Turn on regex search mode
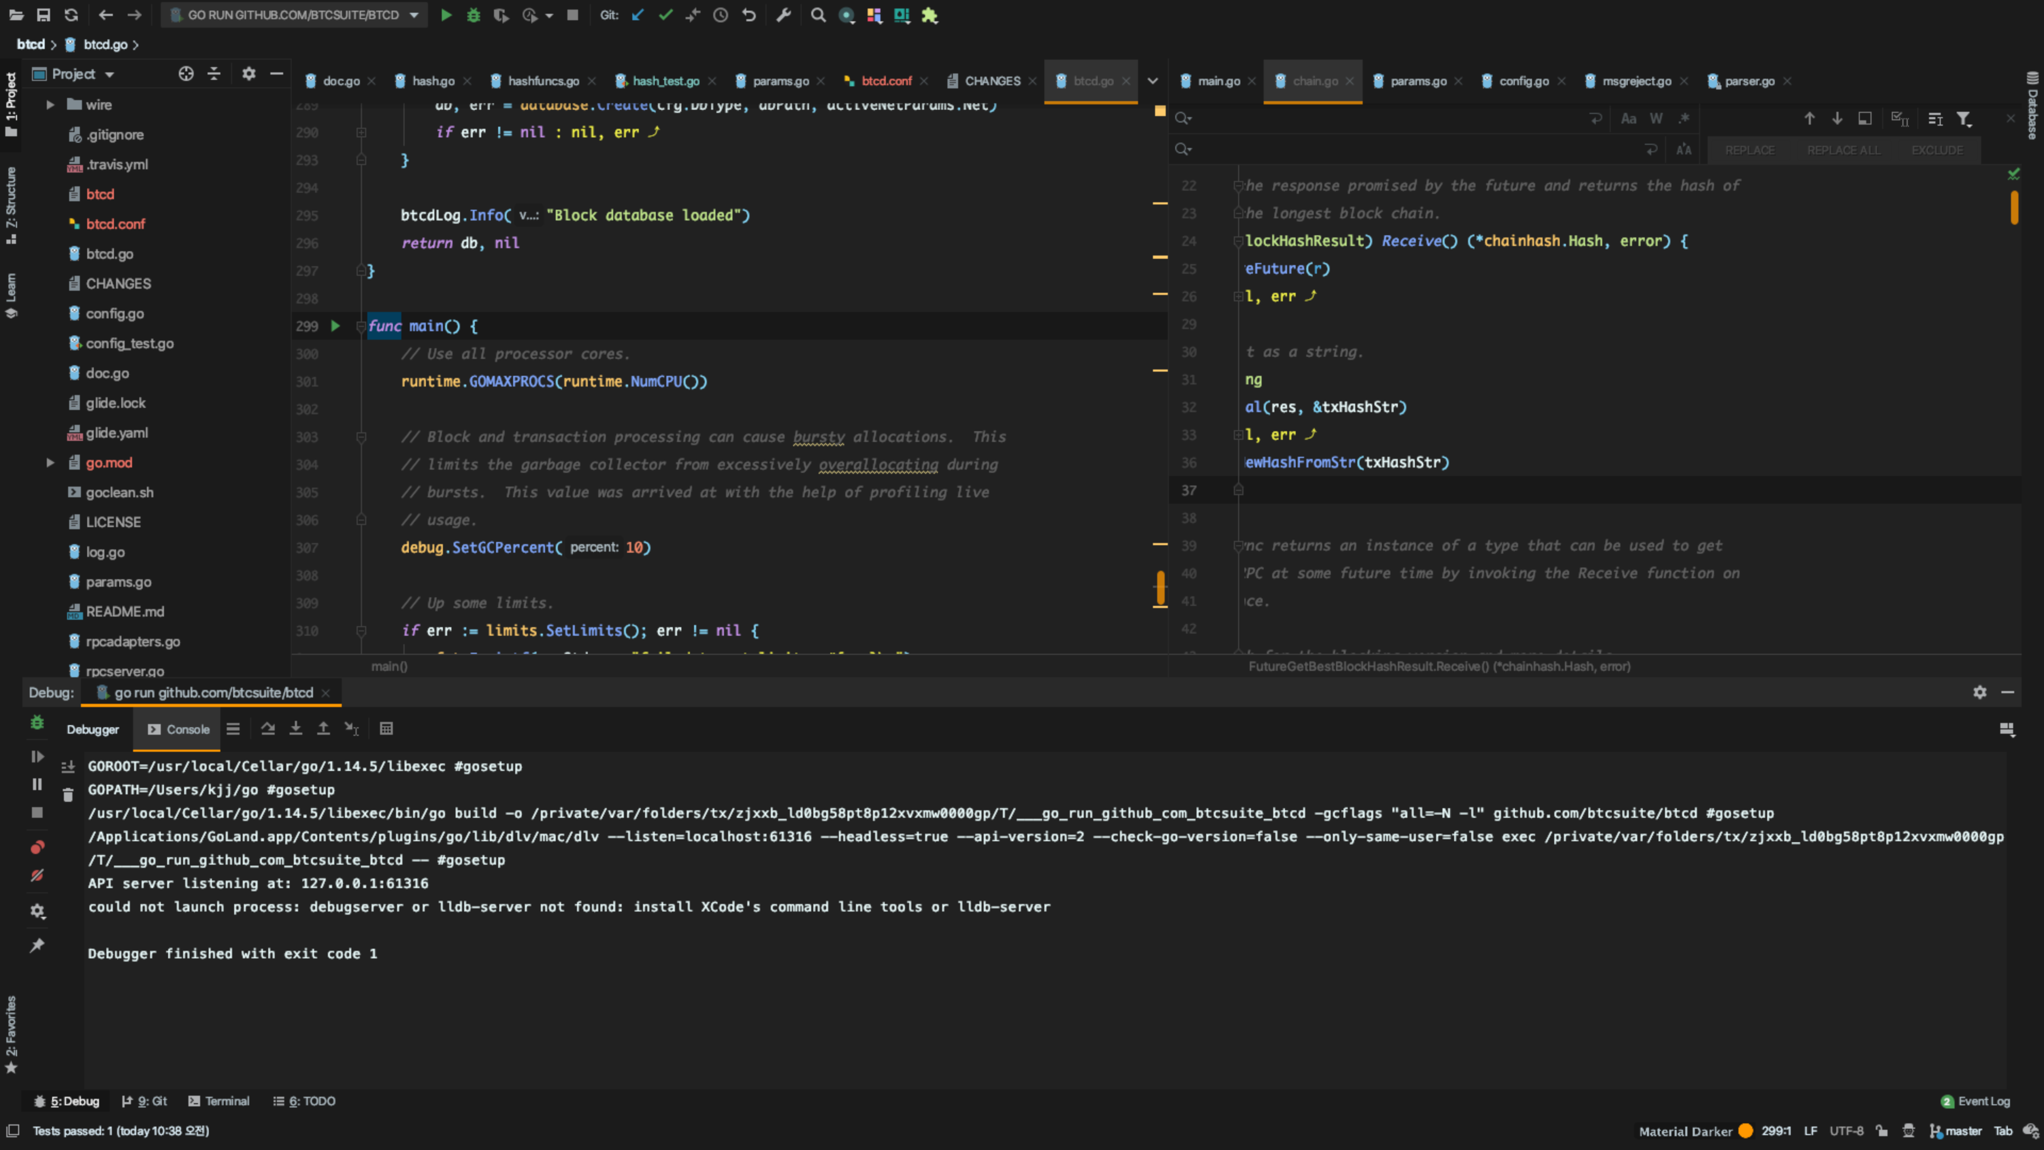Screen dimensions: 2044x1150 click(1685, 118)
